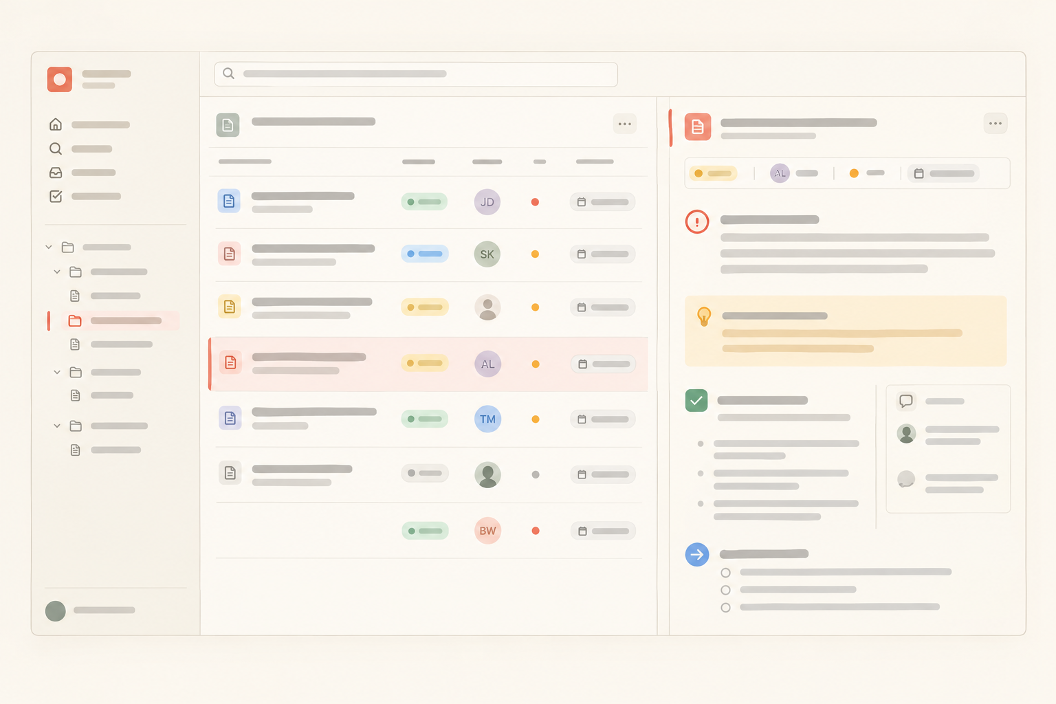This screenshot has height=704, width=1056.
Task: Collapse the top-level folder chevron in the sidebar tree
Action: point(49,247)
